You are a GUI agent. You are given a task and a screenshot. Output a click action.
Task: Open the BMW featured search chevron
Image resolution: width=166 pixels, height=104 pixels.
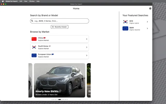[147, 28]
